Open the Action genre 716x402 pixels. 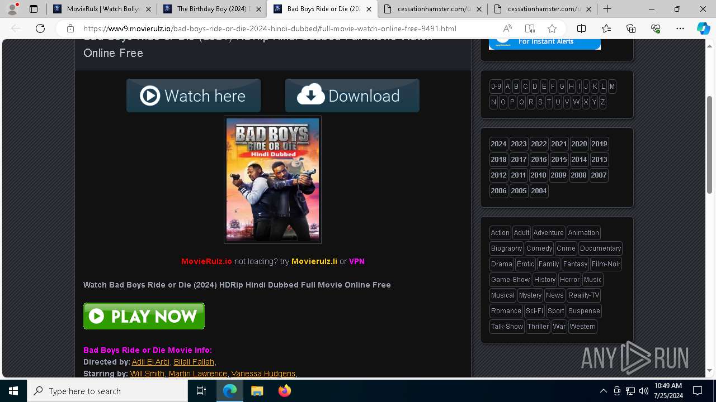[500, 233]
